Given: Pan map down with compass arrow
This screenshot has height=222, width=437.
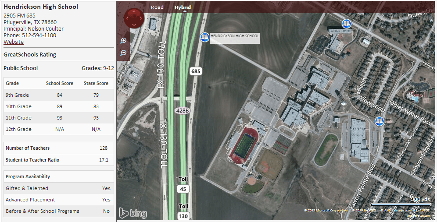Looking at the screenshot, I should point(134,25).
